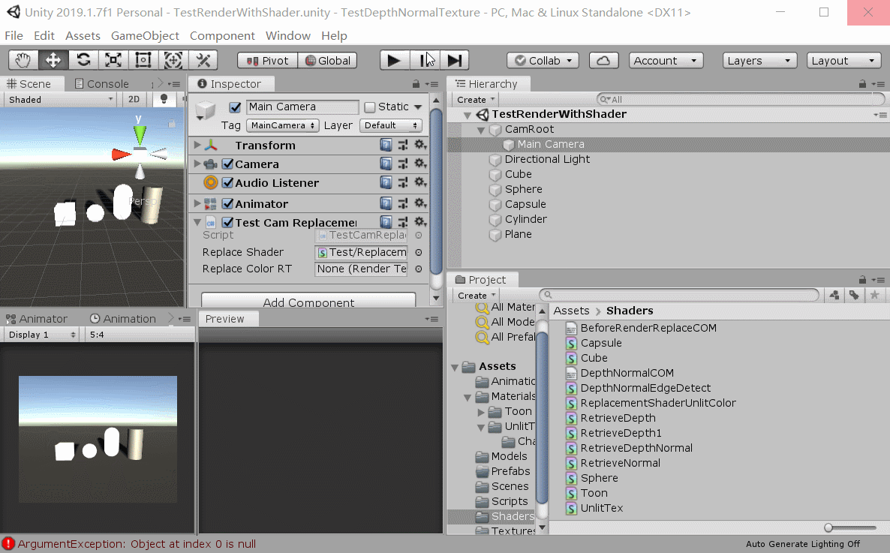Click the Pause button
Viewport: 890px width, 553px height.
pos(425,60)
